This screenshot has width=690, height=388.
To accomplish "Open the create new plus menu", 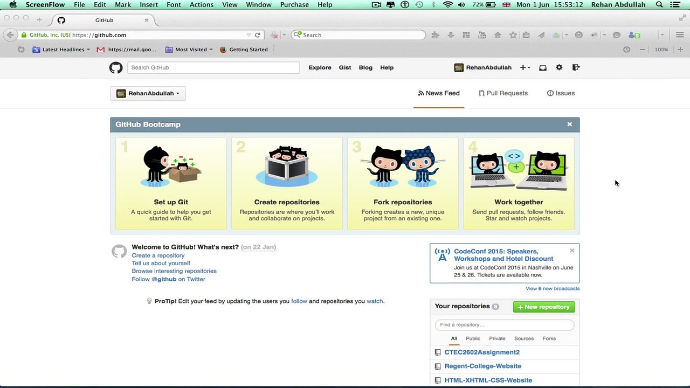I will 525,67.
